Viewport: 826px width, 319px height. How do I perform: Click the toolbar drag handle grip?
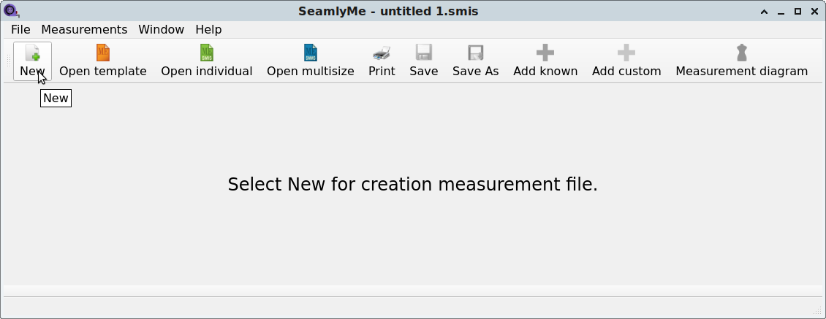click(9, 61)
